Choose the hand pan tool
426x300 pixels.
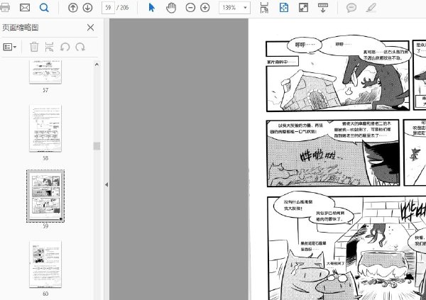(171, 8)
